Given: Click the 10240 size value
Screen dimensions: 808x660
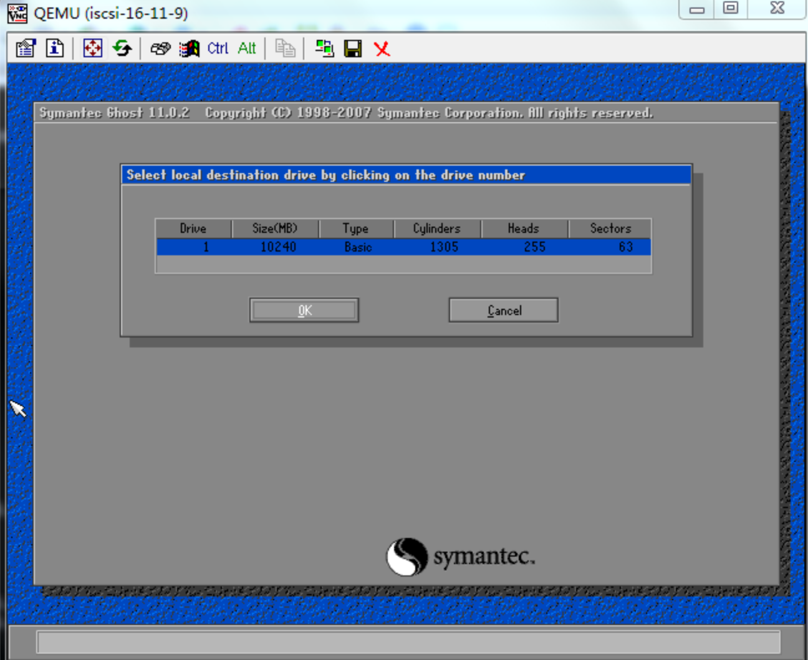Looking at the screenshot, I should pyautogui.click(x=278, y=247).
